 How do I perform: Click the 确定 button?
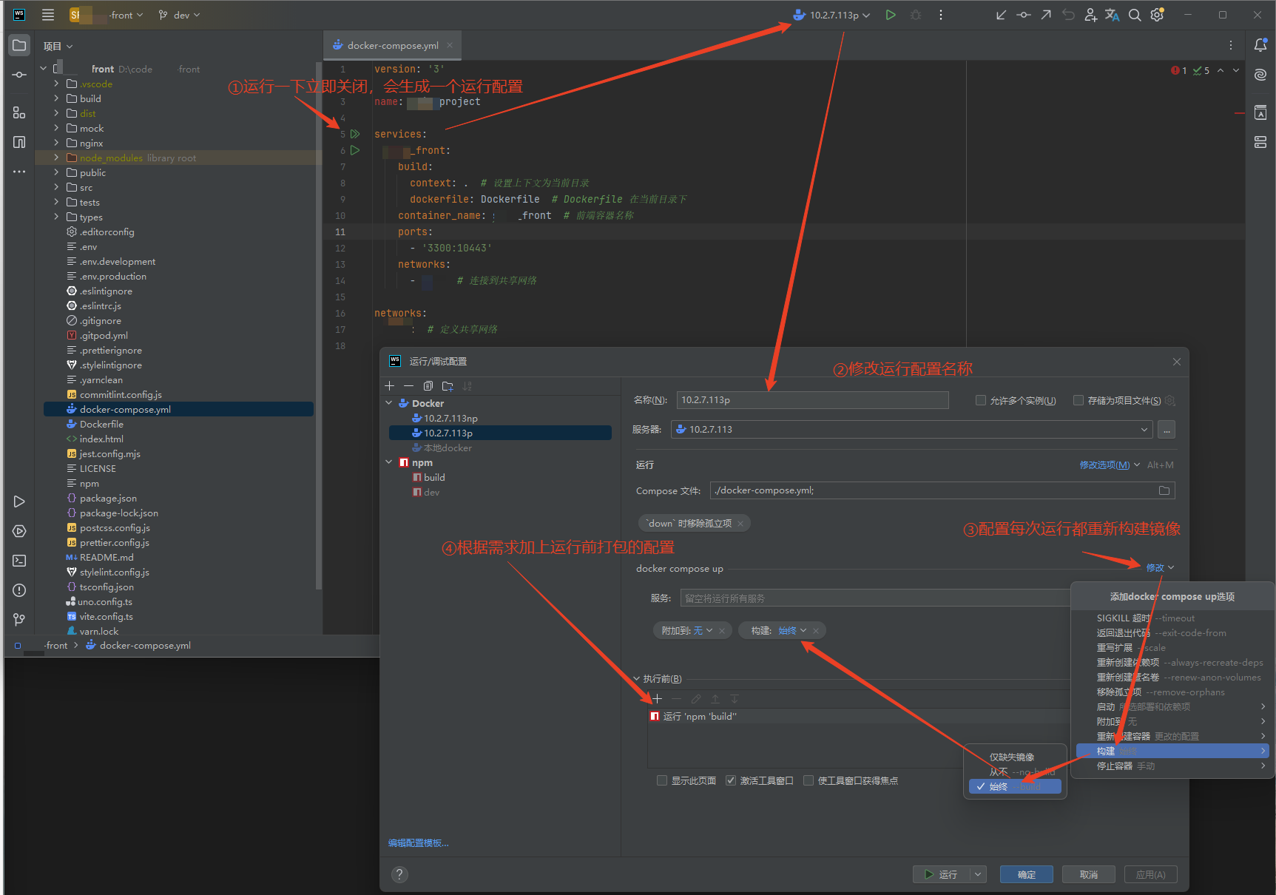click(x=1026, y=874)
